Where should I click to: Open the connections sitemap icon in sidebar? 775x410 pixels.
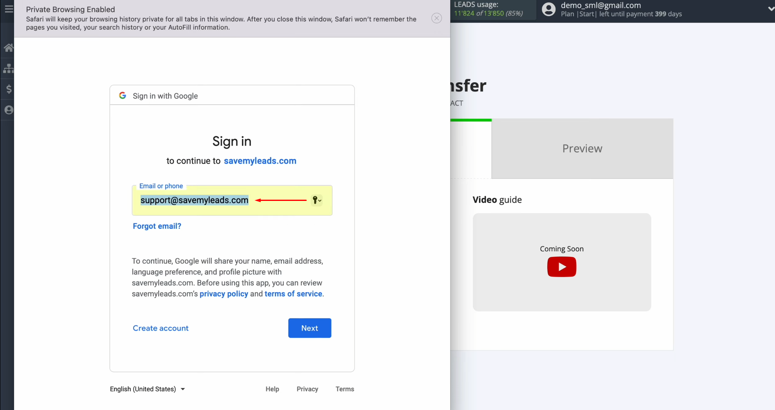[9, 68]
